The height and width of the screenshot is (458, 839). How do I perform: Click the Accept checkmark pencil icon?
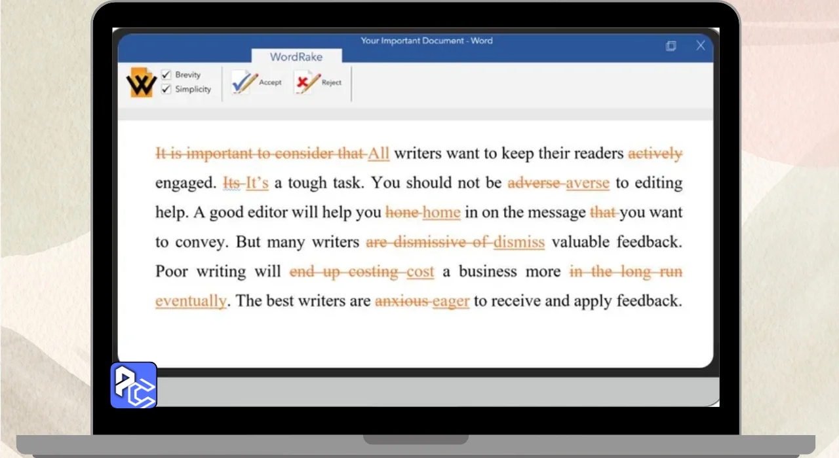[244, 82]
